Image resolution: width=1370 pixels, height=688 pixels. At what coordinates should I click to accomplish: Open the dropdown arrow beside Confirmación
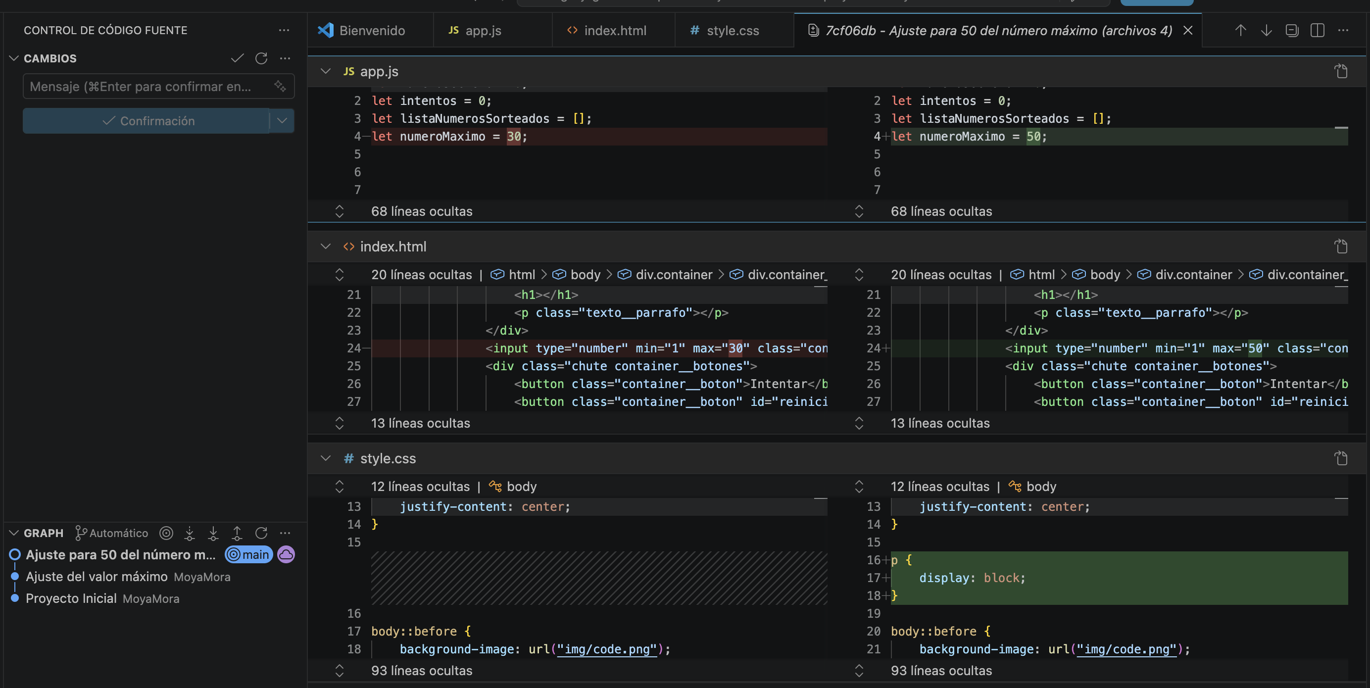tap(282, 121)
